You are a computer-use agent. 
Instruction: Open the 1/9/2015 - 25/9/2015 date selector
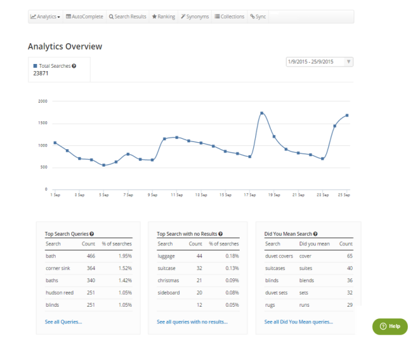320,62
